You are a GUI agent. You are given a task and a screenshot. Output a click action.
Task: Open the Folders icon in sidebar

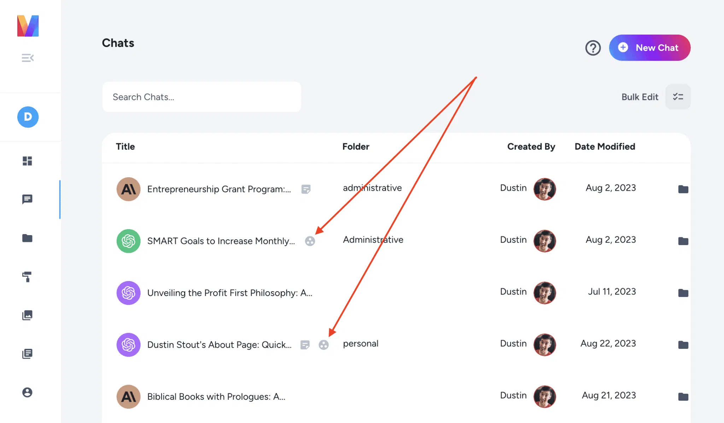coord(27,238)
